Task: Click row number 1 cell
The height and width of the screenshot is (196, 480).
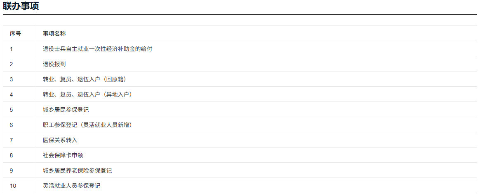Action: tap(12, 49)
